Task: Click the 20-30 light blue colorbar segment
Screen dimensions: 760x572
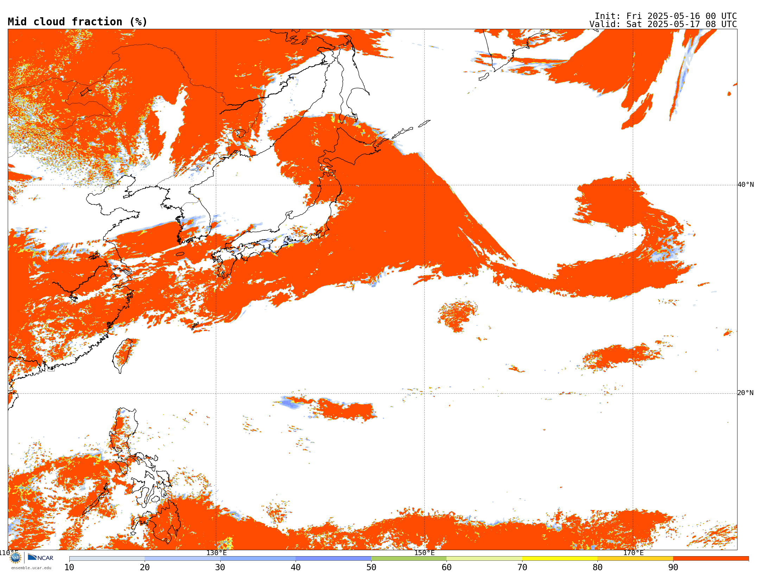Action: (x=182, y=559)
